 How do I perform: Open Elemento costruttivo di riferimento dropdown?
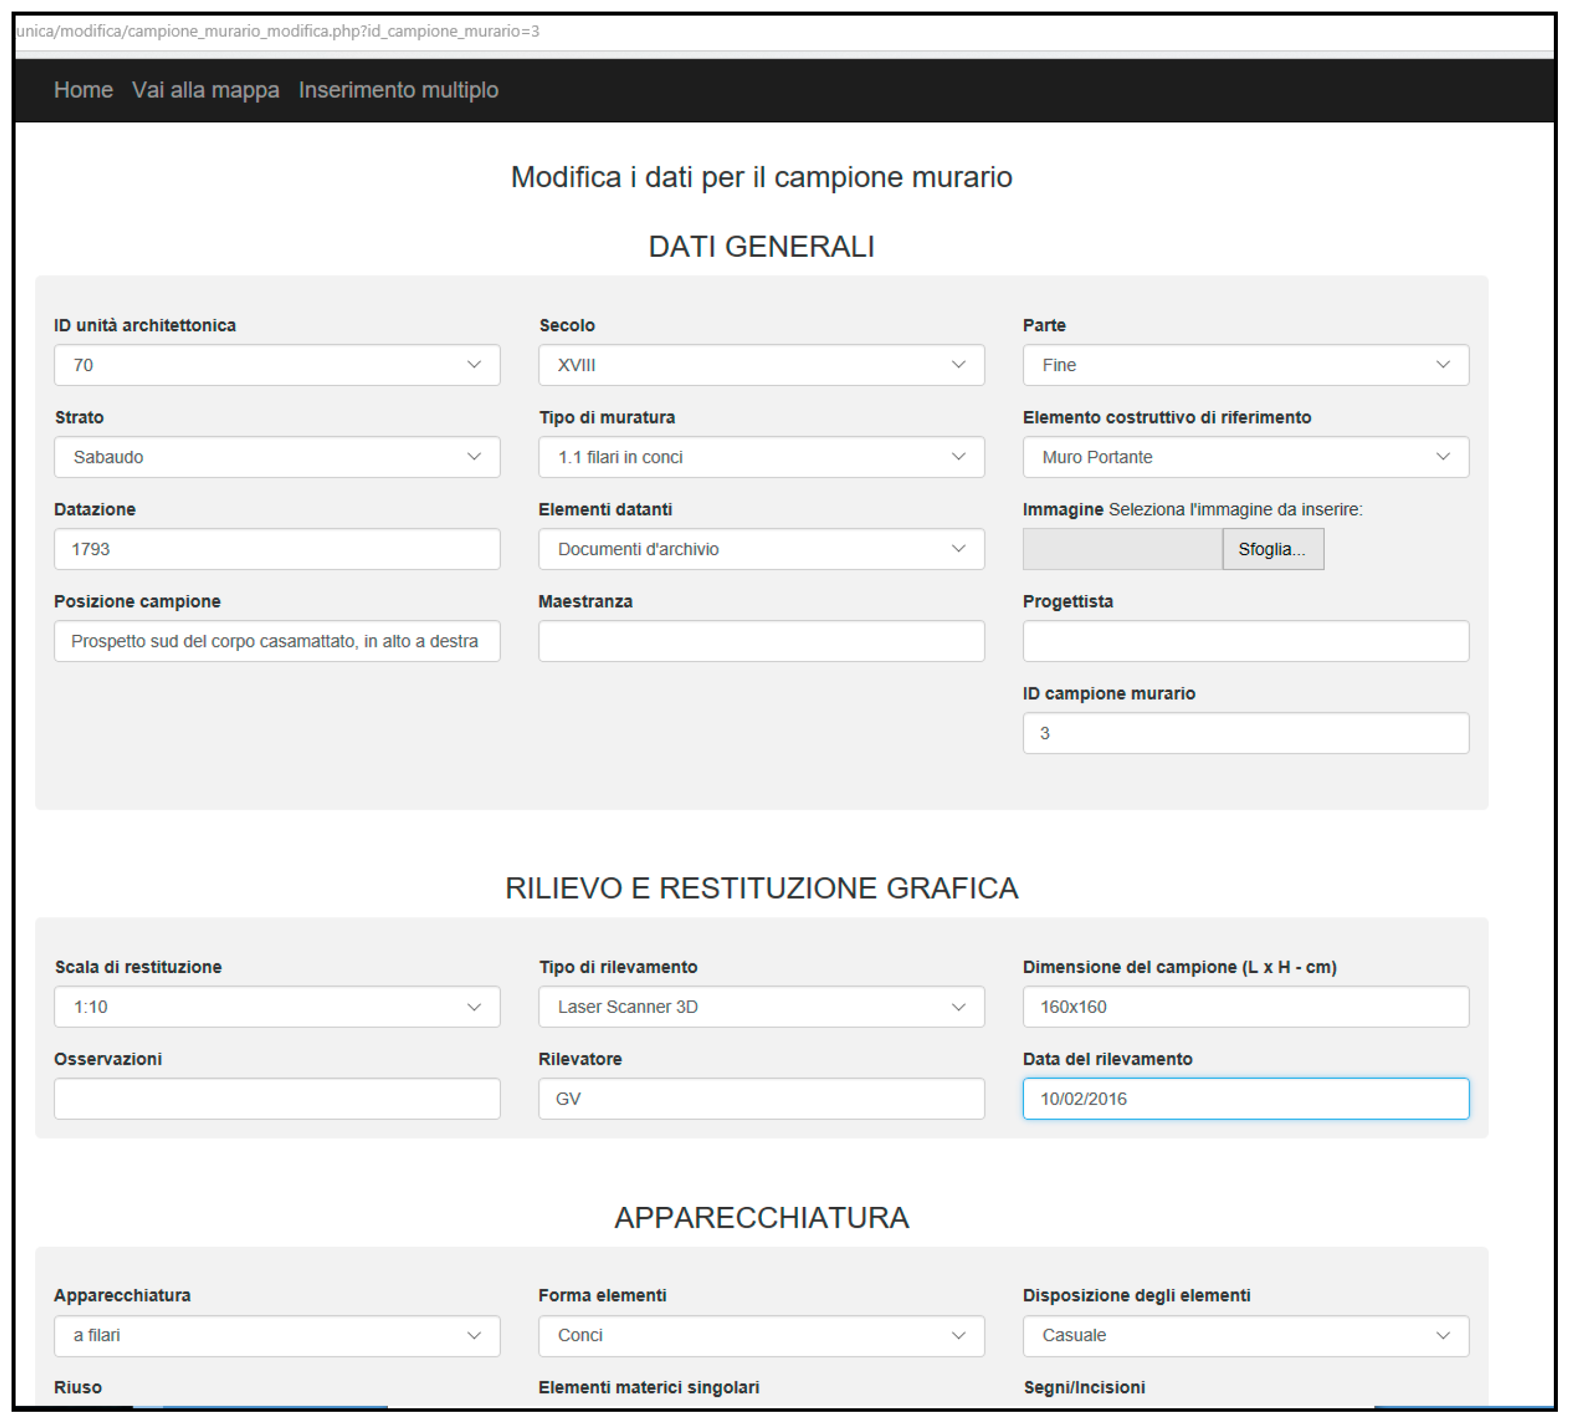click(1245, 457)
